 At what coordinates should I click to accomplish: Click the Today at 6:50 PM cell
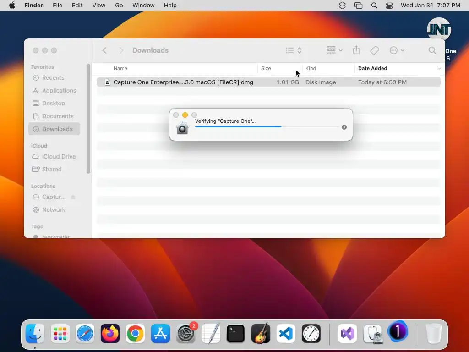(x=382, y=82)
